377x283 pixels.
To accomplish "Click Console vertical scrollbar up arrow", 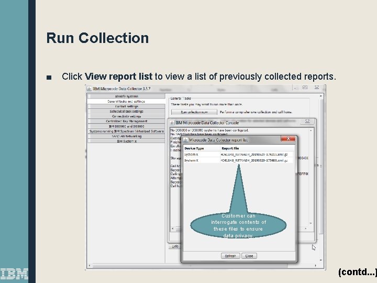I will (311, 130).
